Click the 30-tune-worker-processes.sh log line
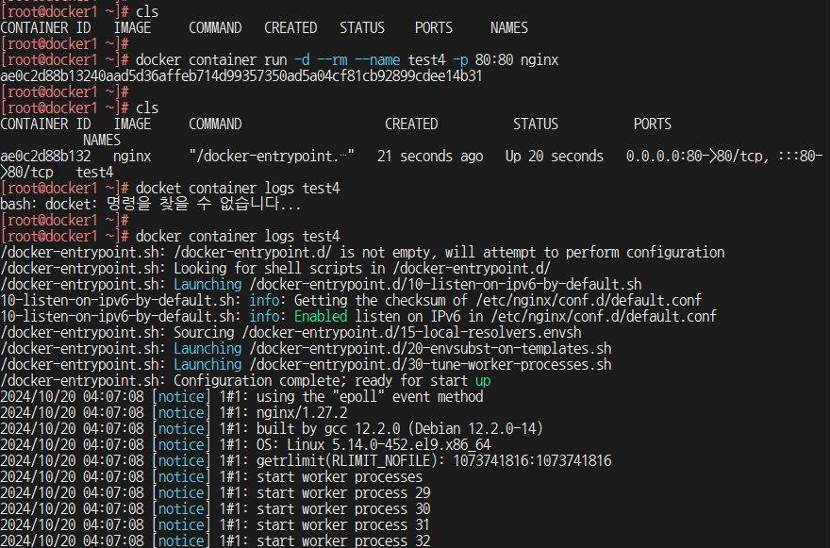830x548 pixels. 306,365
